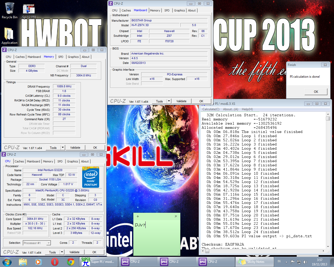Click the CAS# Latency value 9.0 clocks
Image resolution: width=334 pixels, height=267 pixels.
(x=64, y=96)
